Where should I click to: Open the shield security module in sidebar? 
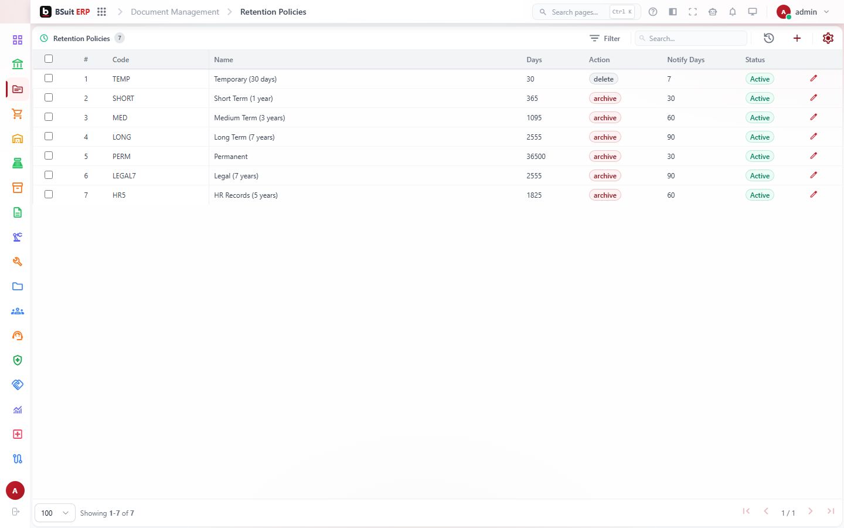(x=18, y=360)
